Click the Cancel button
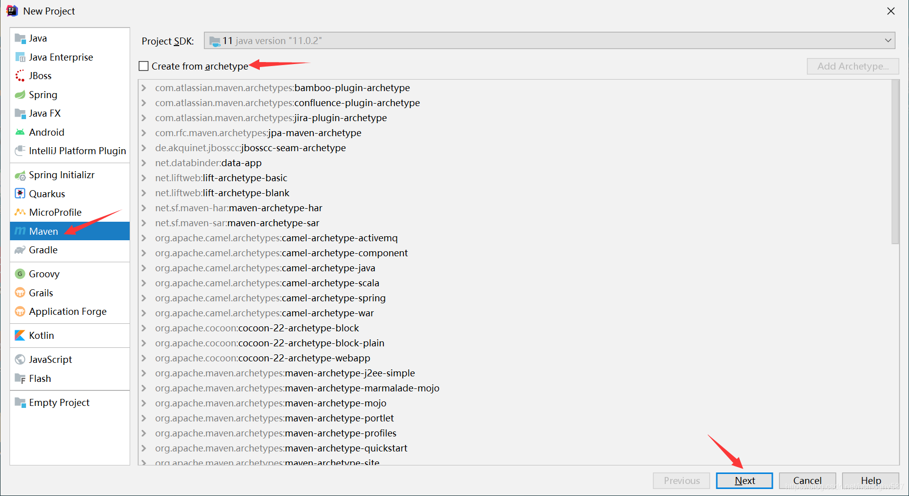 807,480
